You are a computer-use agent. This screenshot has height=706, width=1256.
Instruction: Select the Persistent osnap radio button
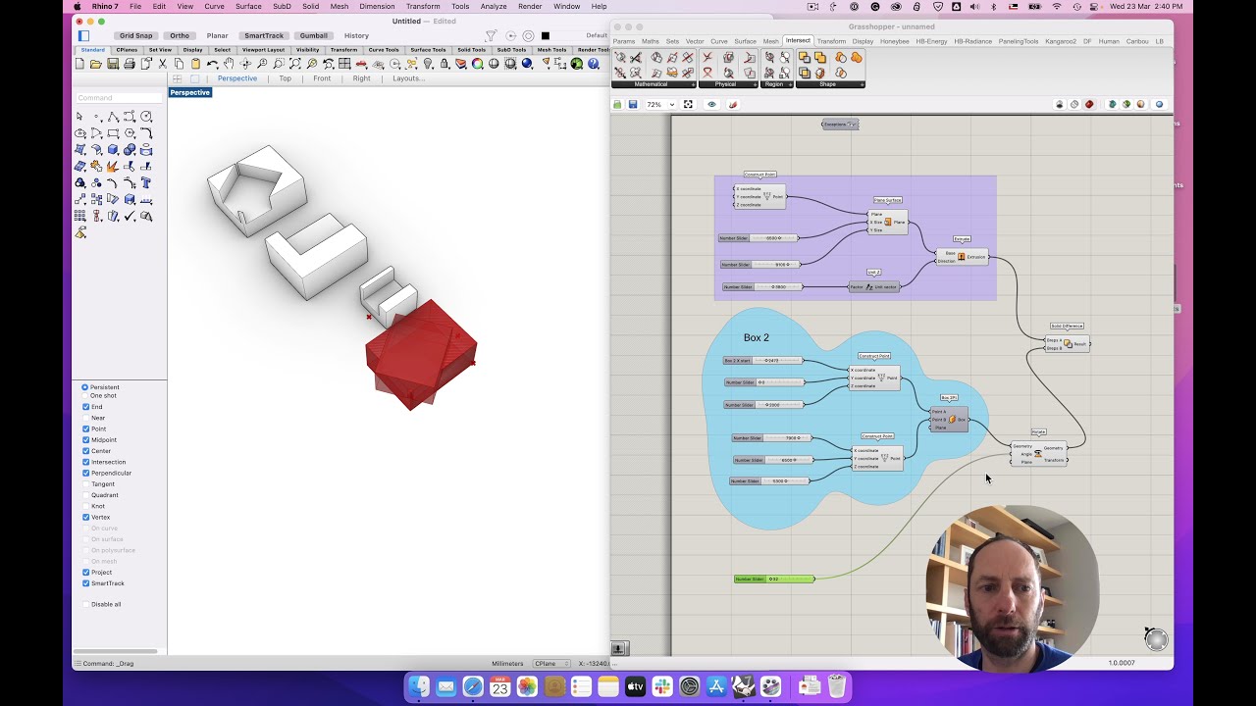85,387
